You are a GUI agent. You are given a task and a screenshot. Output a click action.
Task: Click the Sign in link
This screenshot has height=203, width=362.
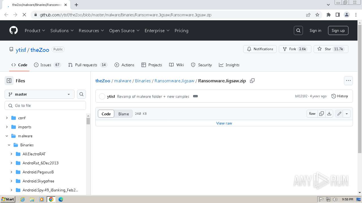[315, 30]
